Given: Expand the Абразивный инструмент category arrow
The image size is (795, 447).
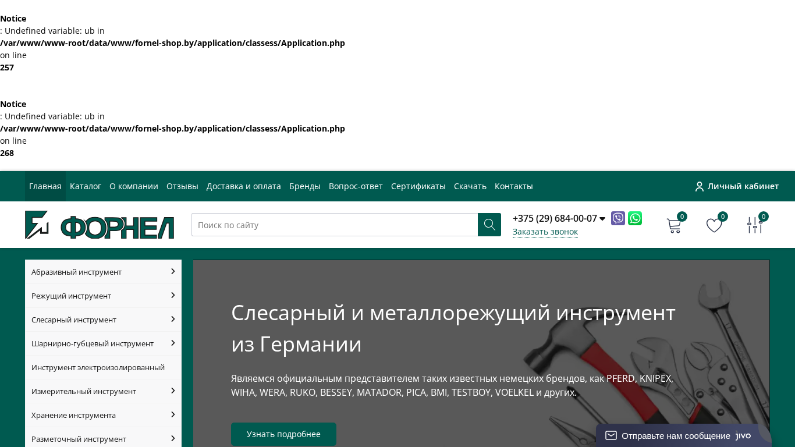Looking at the screenshot, I should point(173,271).
